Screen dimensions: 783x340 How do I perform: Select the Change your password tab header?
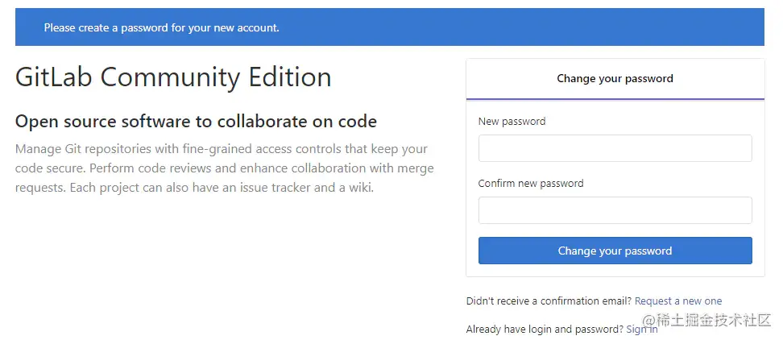615,79
